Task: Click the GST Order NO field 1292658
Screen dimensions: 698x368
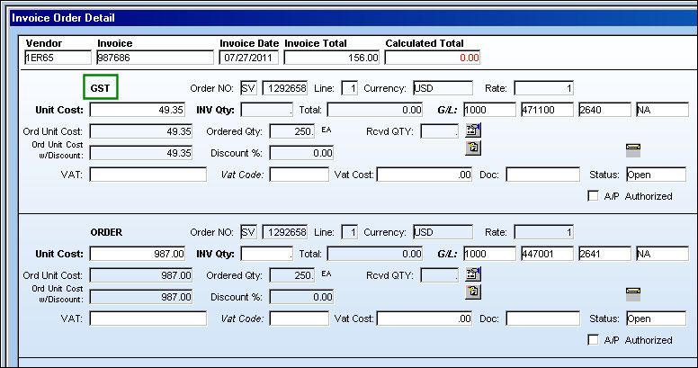Action: [284, 88]
